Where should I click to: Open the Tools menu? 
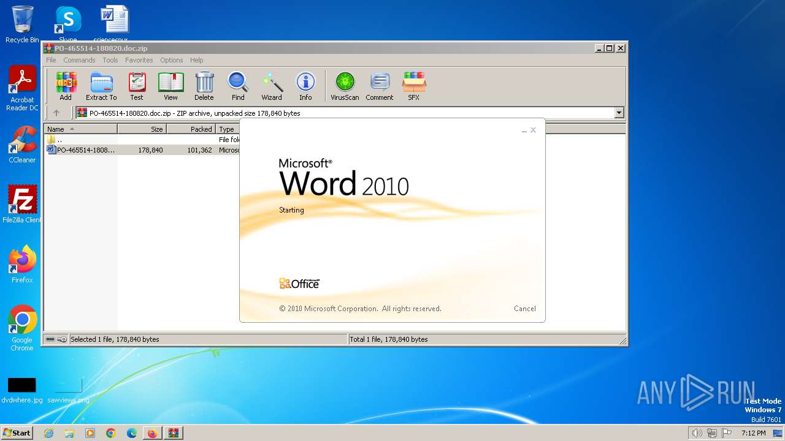[x=110, y=60]
